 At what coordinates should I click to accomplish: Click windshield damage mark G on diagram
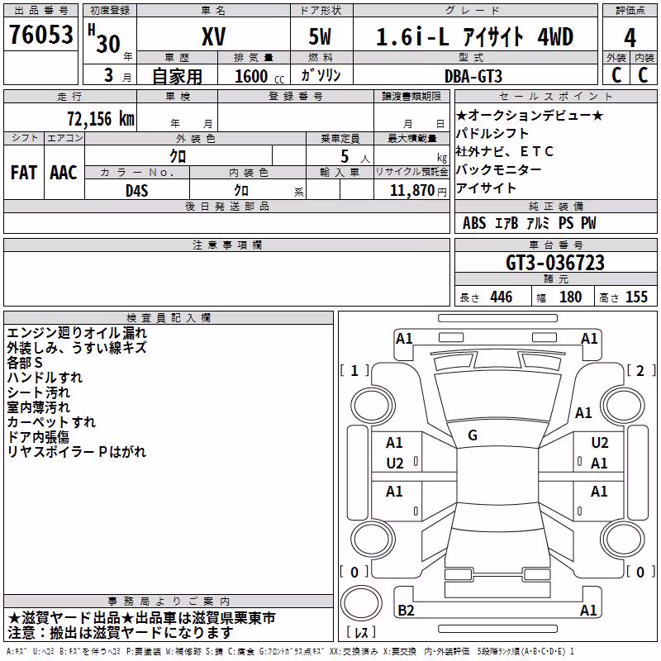[473, 435]
